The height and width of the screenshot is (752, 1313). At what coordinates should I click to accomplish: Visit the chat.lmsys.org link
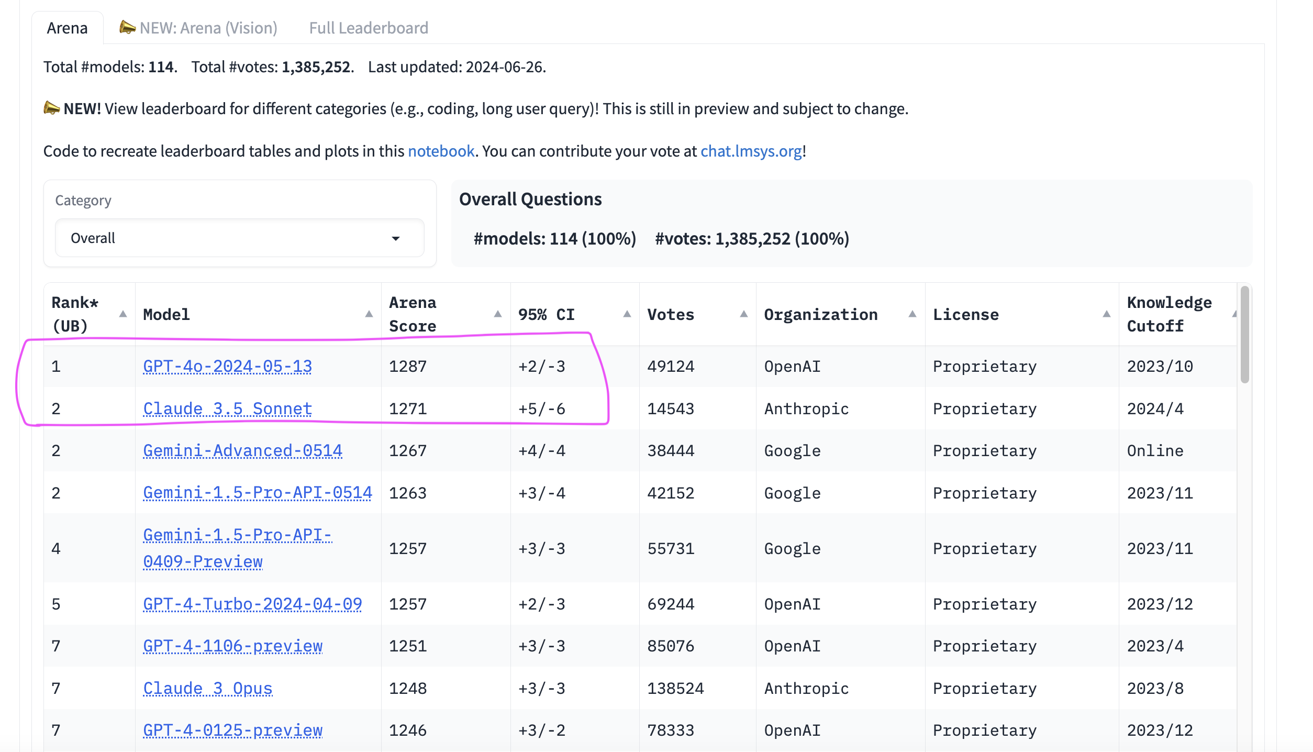click(751, 151)
